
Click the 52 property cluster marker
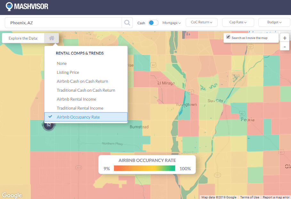tap(49, 125)
